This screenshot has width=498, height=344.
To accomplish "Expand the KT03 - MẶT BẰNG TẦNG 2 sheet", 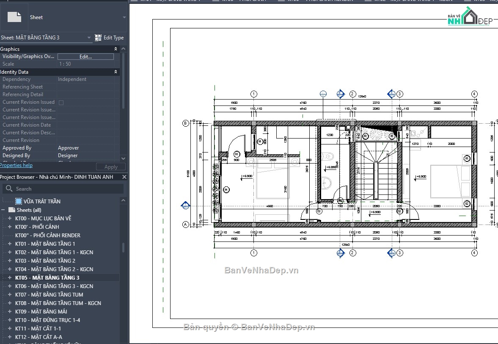I will (x=10, y=261).
